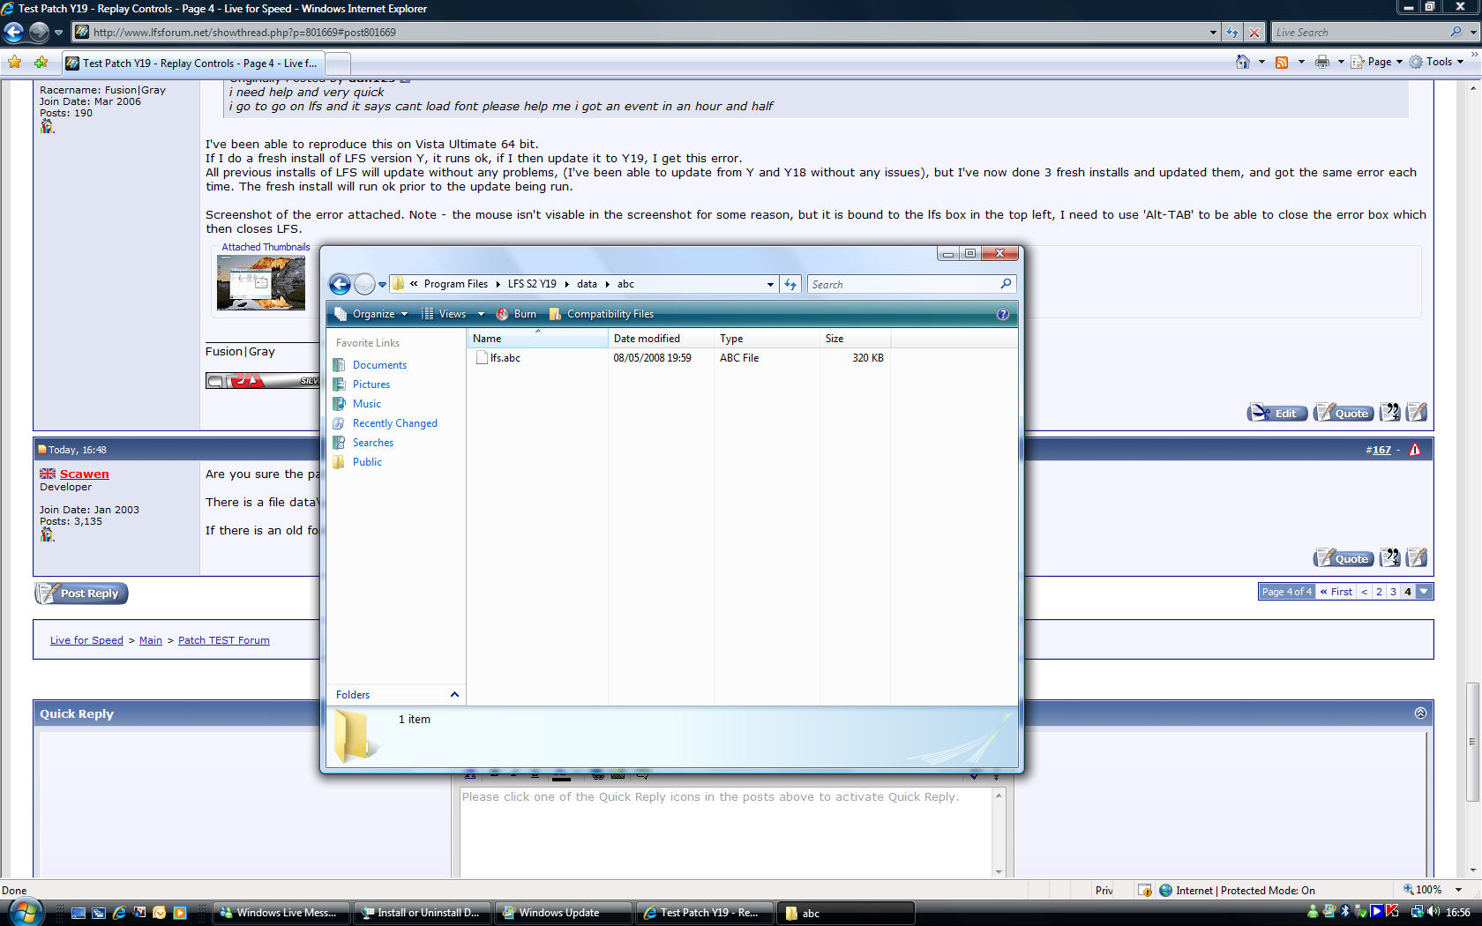Open the address bar URL dropdown

pyautogui.click(x=1213, y=33)
